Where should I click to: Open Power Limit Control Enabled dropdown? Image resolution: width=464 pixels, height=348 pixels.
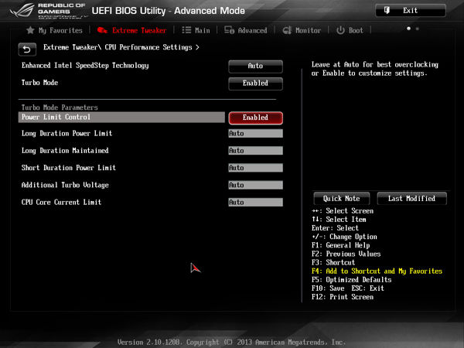tap(255, 118)
